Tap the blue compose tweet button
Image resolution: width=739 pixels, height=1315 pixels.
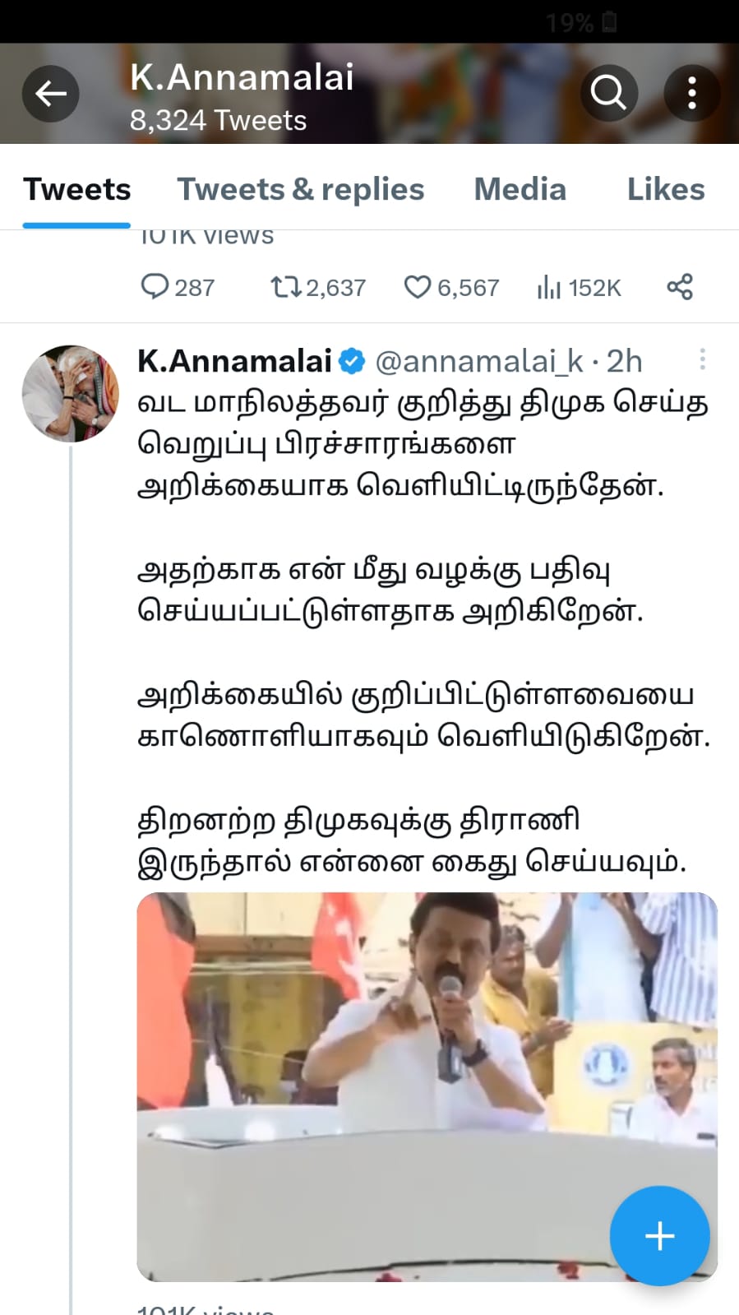[x=659, y=1235]
